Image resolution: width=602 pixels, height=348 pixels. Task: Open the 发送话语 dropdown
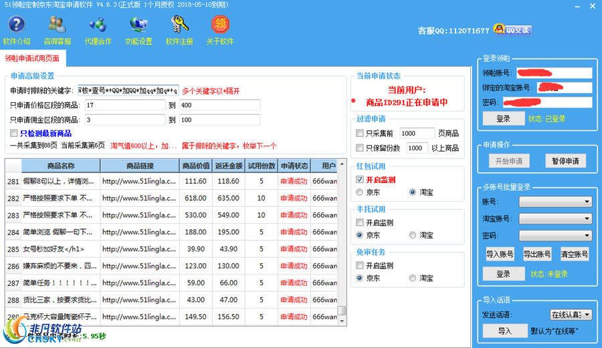pos(571,315)
